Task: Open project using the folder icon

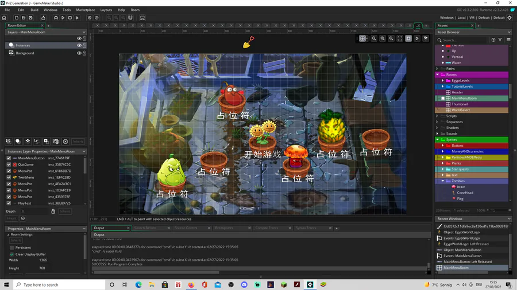Action: (24, 18)
